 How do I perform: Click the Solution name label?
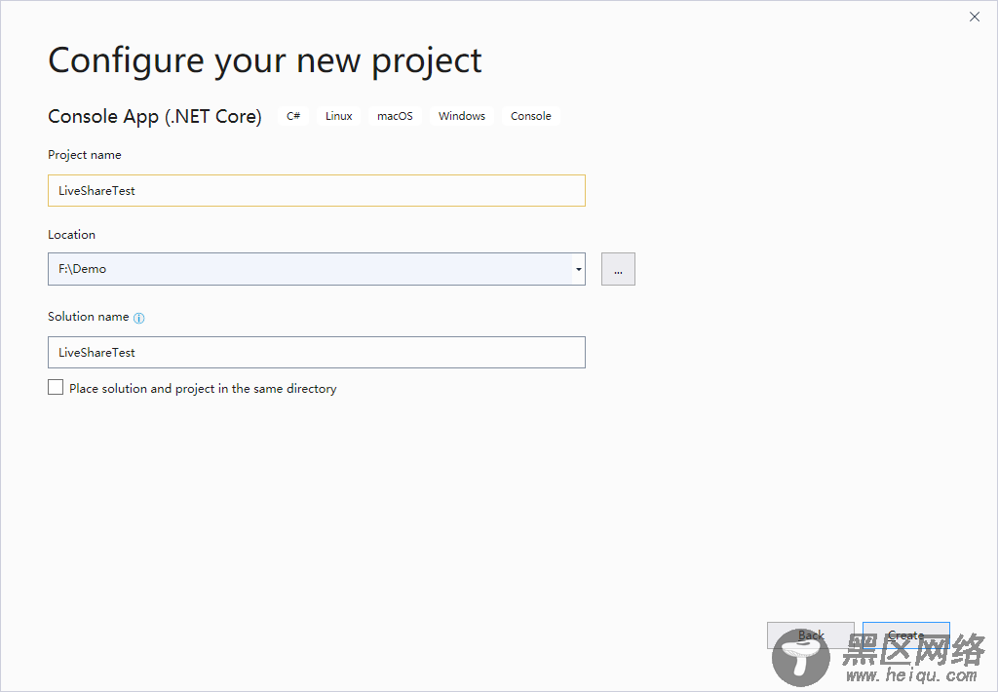[x=89, y=317]
